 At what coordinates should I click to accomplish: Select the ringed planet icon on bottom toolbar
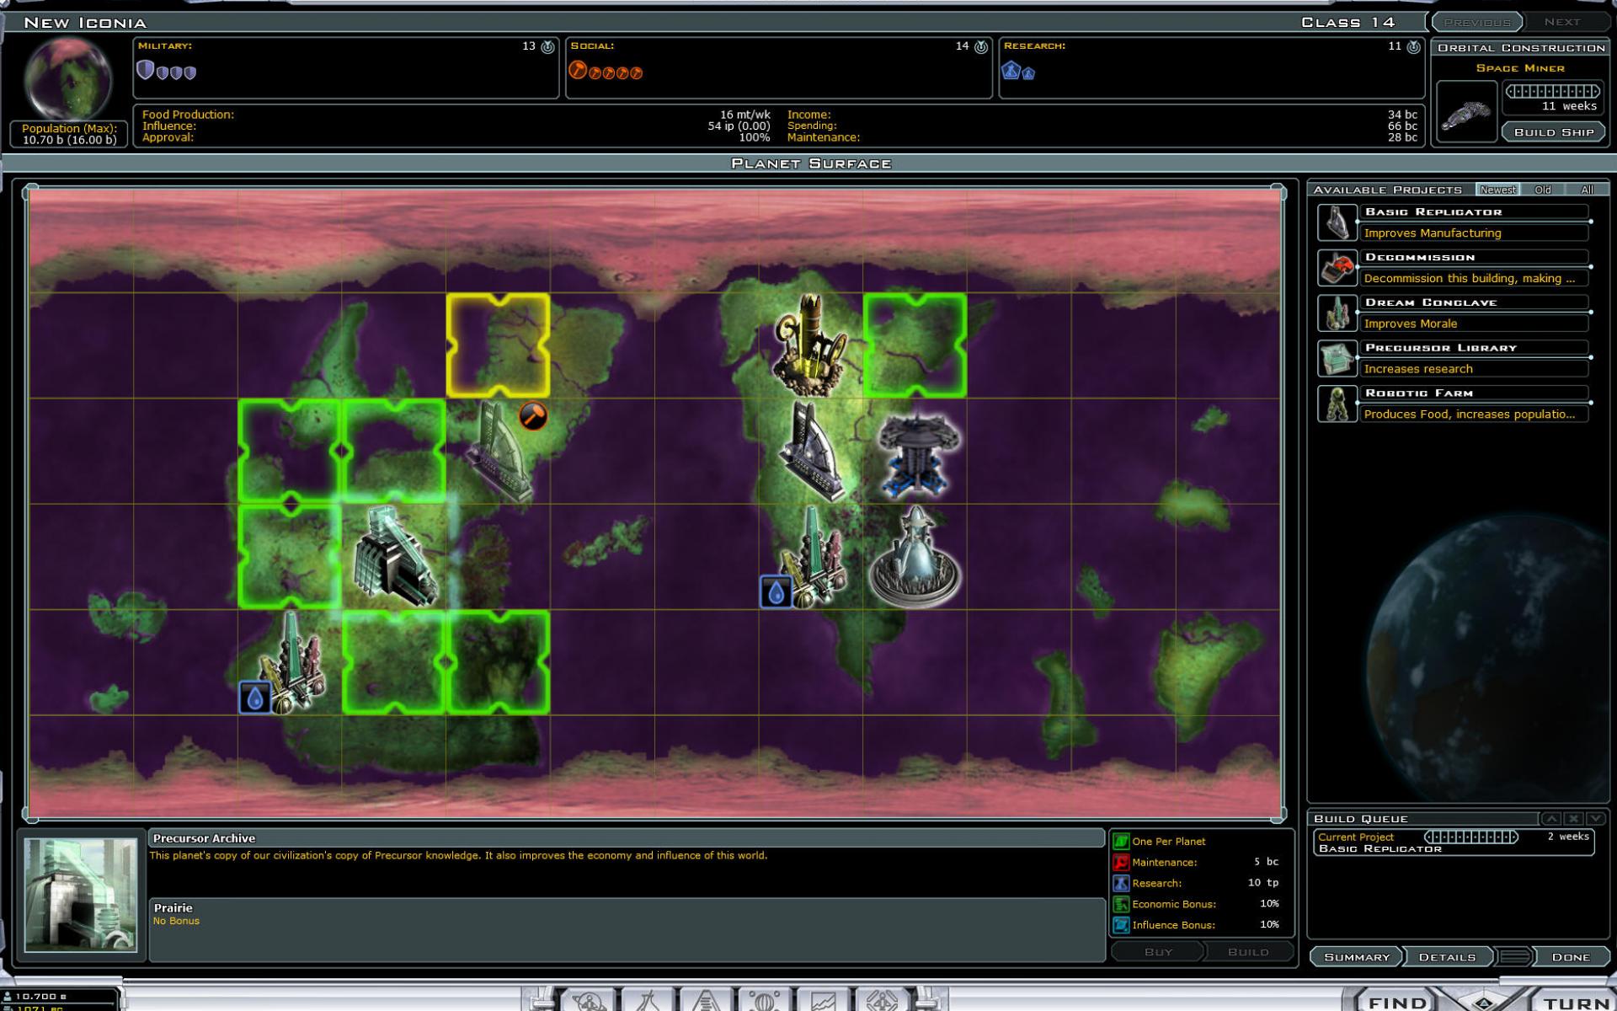[590, 1003]
